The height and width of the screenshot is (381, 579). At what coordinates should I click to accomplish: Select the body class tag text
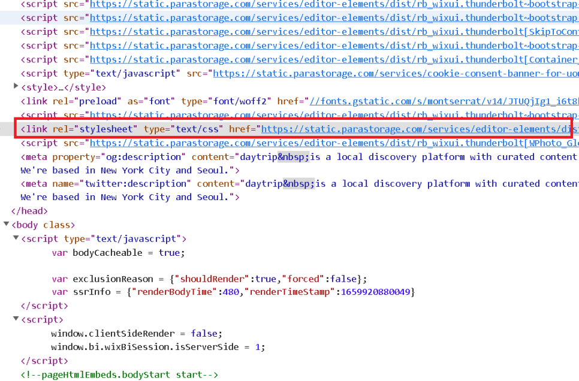point(43,225)
